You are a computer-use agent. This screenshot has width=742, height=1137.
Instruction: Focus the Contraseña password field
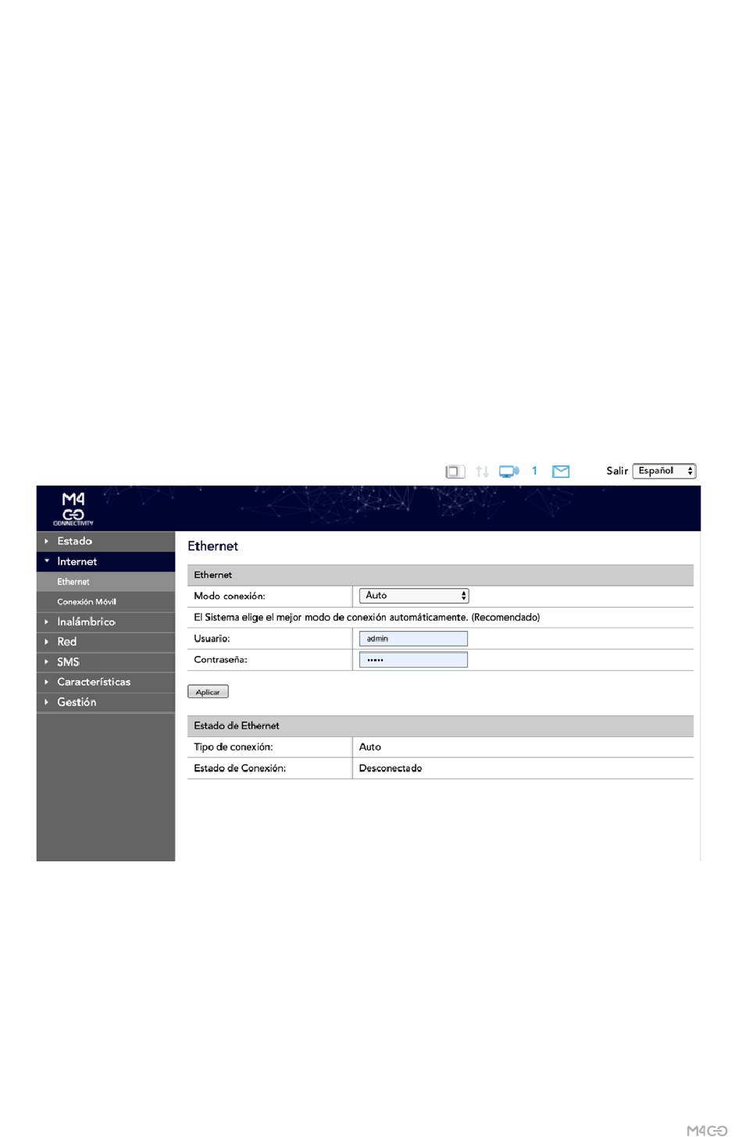pos(413,660)
